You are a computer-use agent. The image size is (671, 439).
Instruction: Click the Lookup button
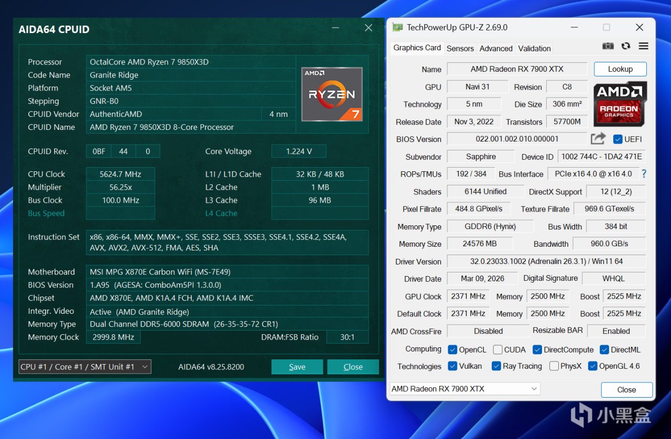pyautogui.click(x=620, y=69)
